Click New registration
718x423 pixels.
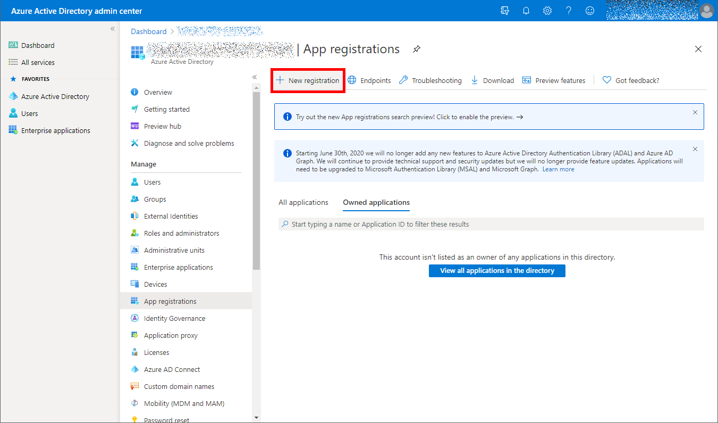click(308, 80)
